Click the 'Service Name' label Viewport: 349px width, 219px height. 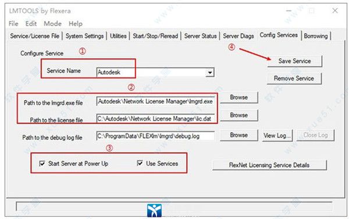tap(63, 71)
